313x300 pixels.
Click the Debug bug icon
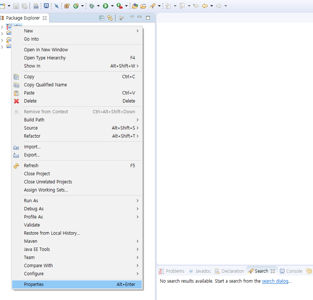pyautogui.click(x=92, y=6)
